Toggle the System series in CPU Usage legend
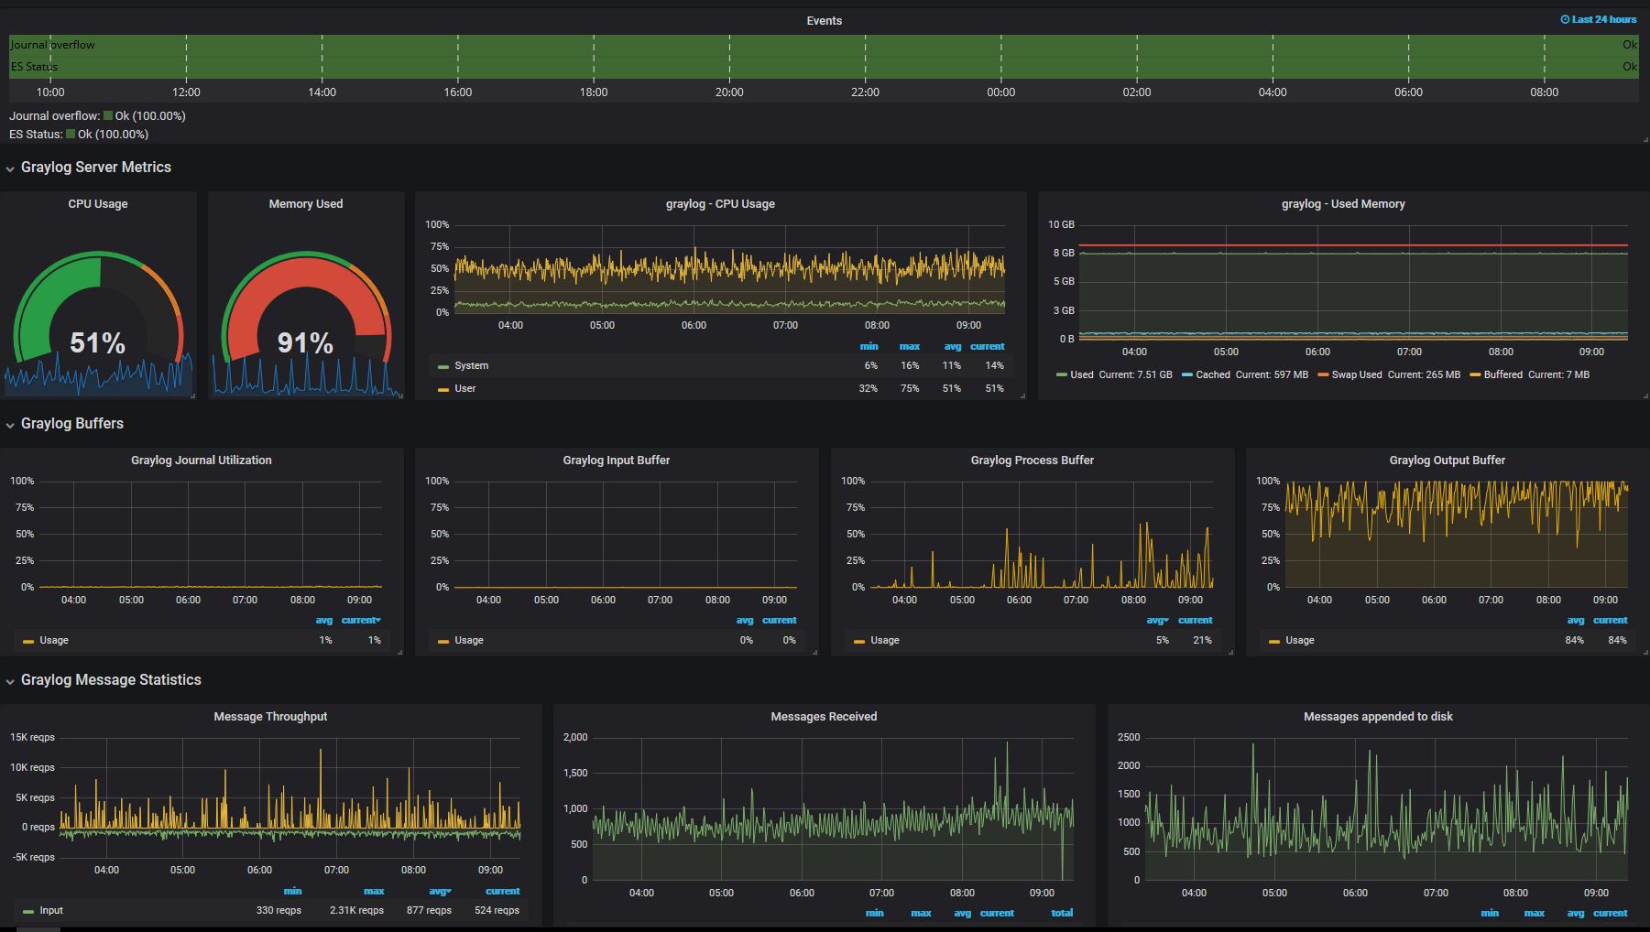This screenshot has height=932, width=1650. click(x=471, y=365)
